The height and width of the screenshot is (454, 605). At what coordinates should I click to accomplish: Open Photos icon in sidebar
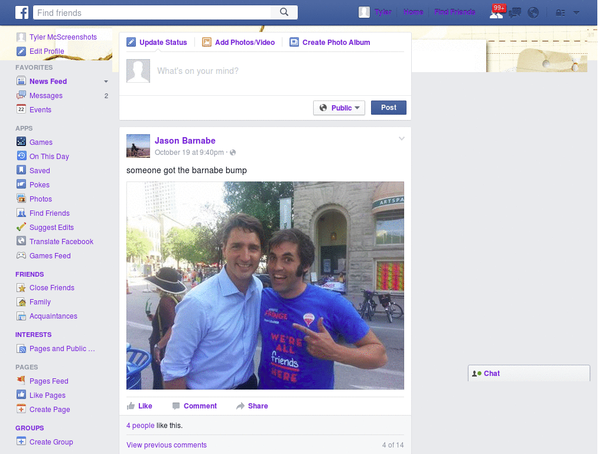click(x=21, y=199)
